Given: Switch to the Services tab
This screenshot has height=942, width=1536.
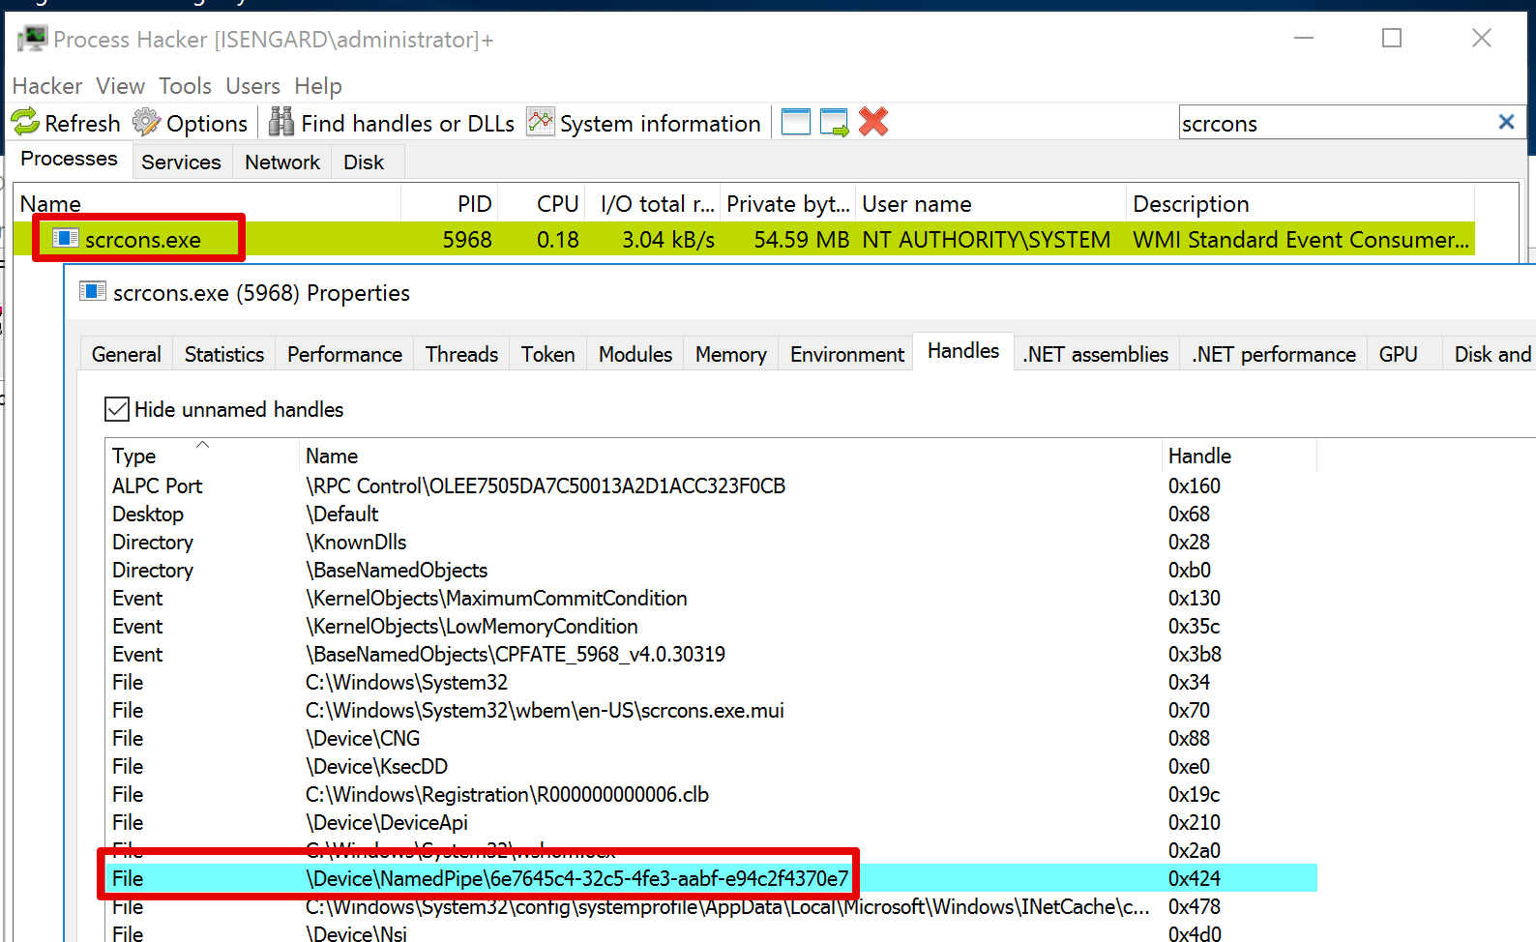Looking at the screenshot, I should pyautogui.click(x=181, y=162).
